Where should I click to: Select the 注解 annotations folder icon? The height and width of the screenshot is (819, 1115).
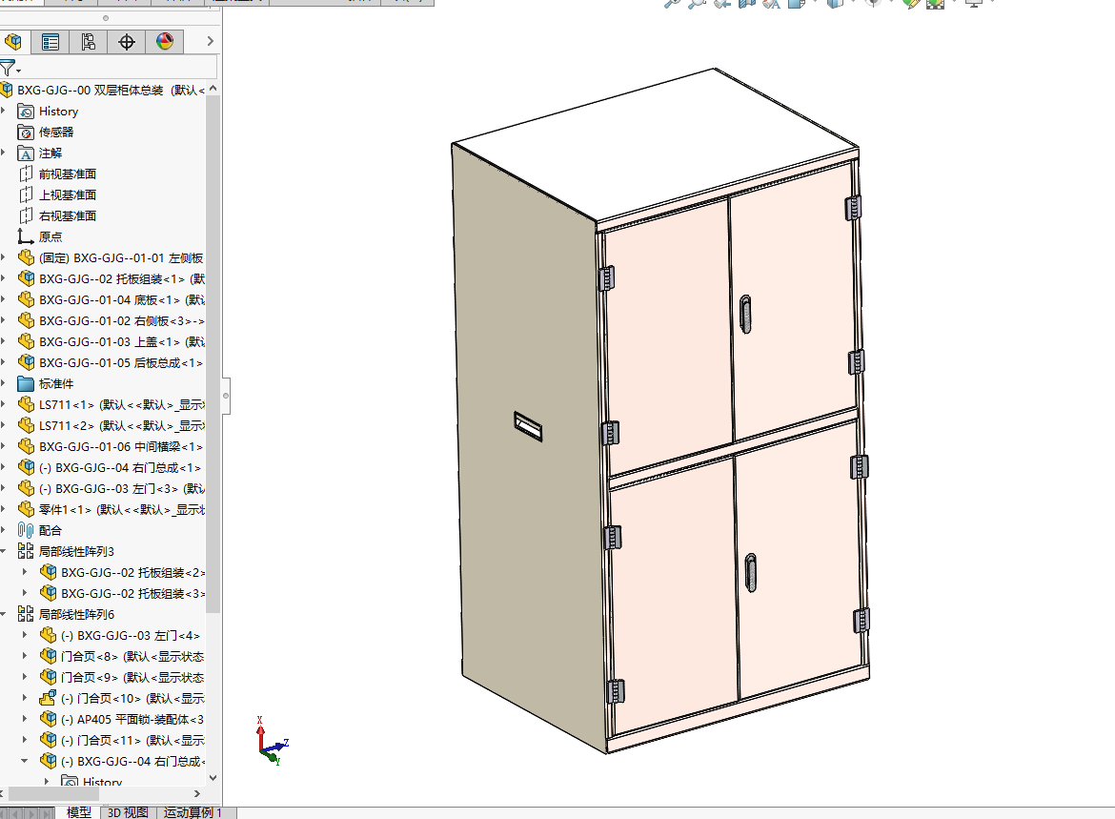pyautogui.click(x=26, y=153)
